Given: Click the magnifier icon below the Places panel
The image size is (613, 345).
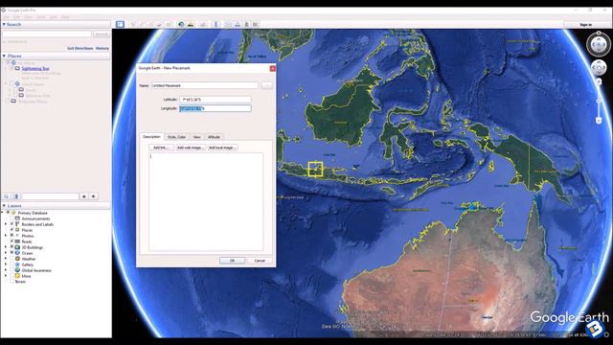Looking at the screenshot, I should [x=7, y=196].
